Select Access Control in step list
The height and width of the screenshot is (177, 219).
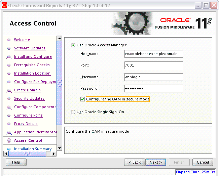tap(28, 140)
